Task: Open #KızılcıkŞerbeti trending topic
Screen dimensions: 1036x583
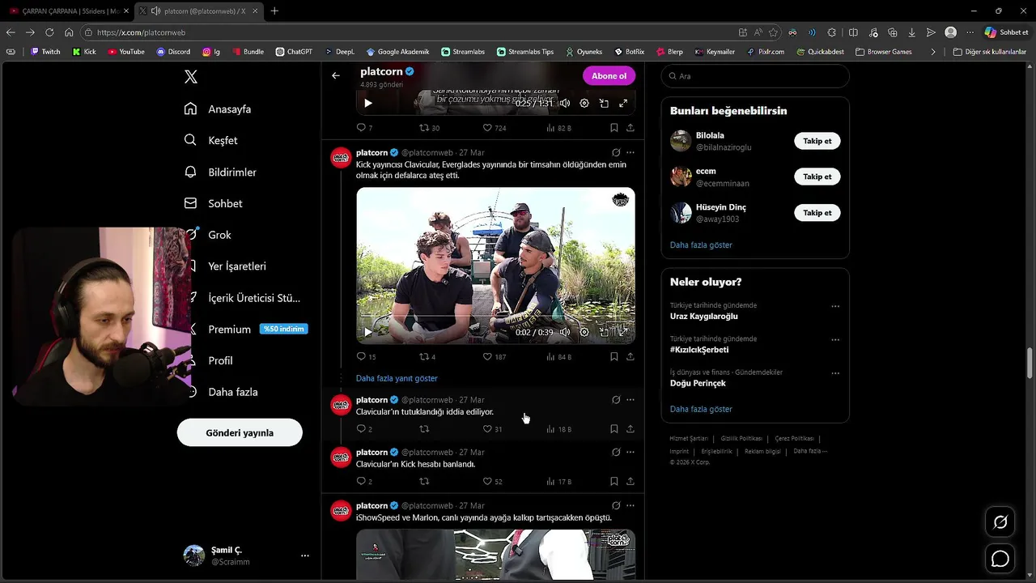Action: [699, 350]
